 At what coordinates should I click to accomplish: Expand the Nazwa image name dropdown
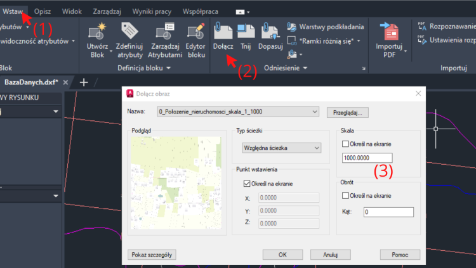pyautogui.click(x=315, y=112)
